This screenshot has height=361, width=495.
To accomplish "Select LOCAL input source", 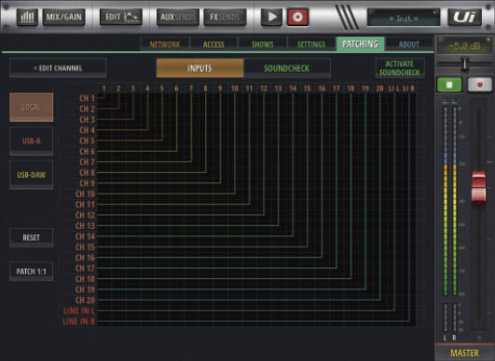I will (x=32, y=107).
